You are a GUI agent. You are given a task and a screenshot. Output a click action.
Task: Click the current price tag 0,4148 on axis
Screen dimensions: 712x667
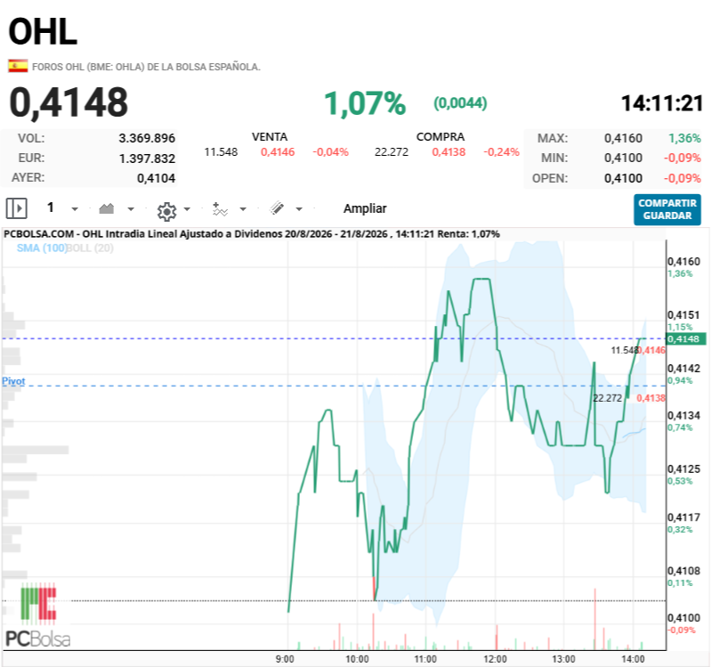click(x=685, y=339)
